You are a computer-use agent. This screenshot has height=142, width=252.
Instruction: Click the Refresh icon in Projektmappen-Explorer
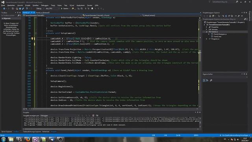[x=226, y=16]
